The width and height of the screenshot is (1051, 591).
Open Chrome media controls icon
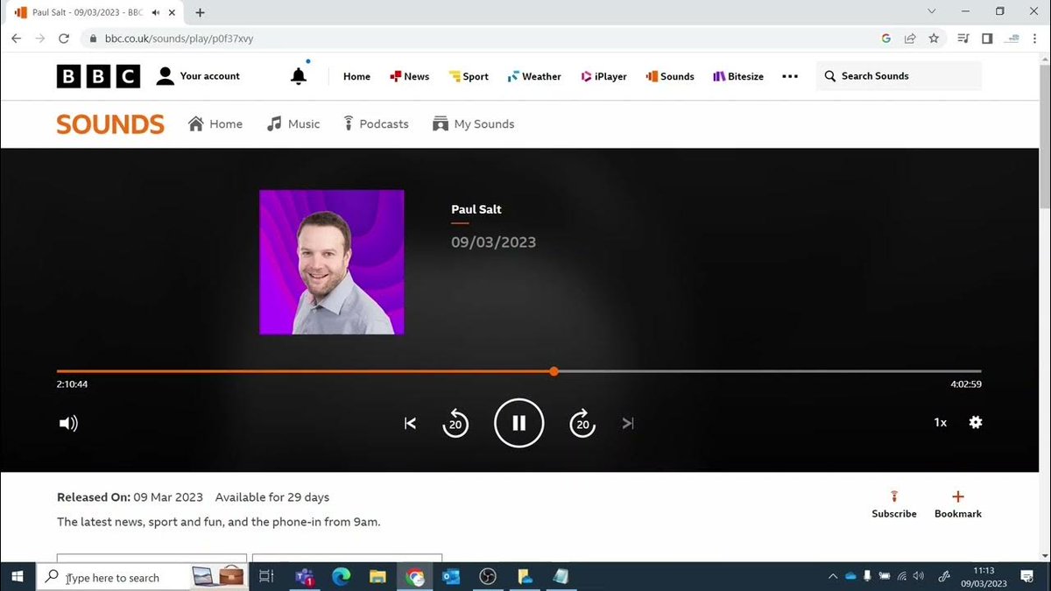pyautogui.click(x=963, y=39)
